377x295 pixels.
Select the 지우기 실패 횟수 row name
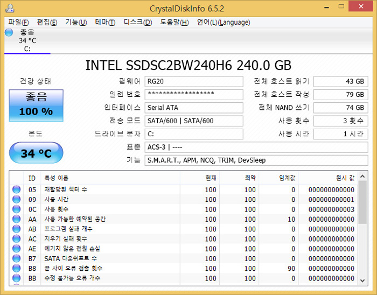(66, 239)
